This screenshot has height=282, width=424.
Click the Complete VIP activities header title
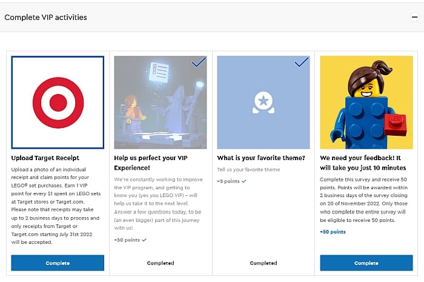coord(45,17)
